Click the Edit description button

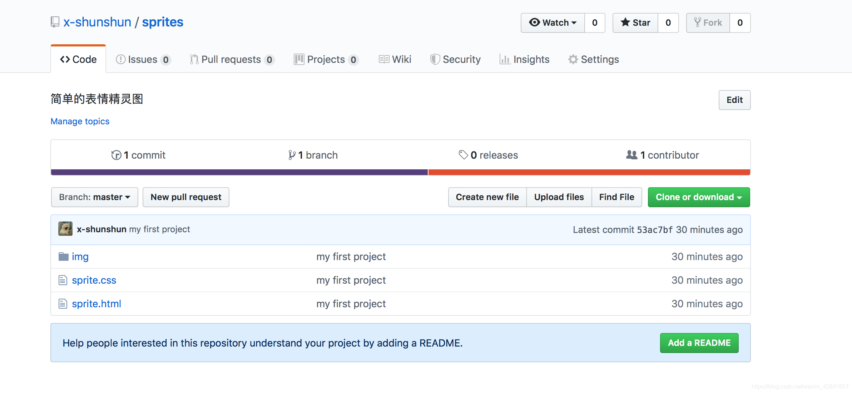734,100
